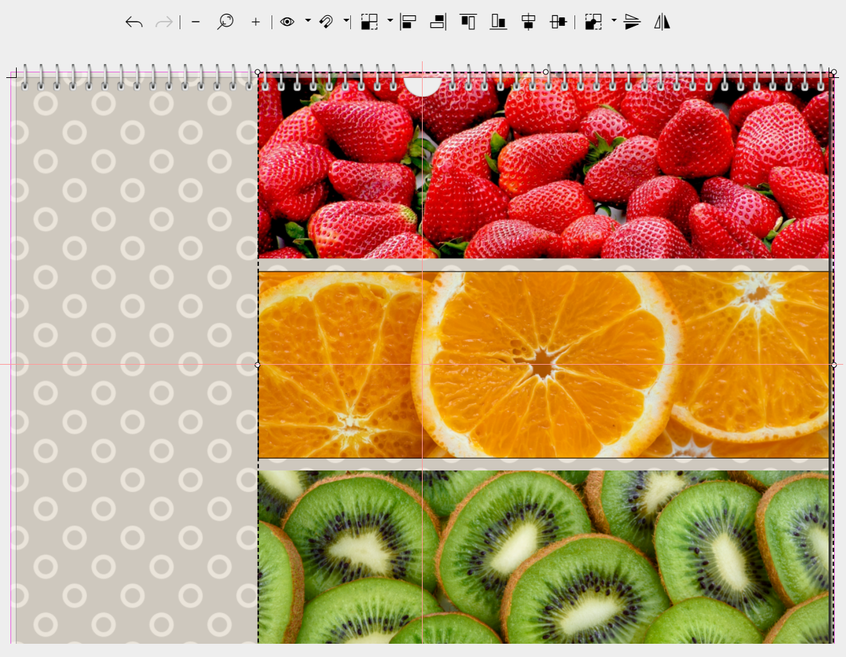Viewport: 846px width, 657px height.
Task: Click the redo arrow
Action: tap(164, 22)
